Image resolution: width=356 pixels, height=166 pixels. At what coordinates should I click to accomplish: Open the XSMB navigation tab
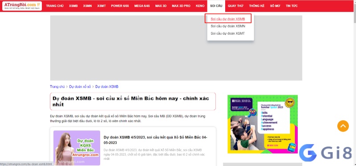[x=73, y=6]
